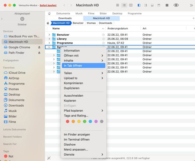Sort by Änderungsdatum column header

(118, 28)
